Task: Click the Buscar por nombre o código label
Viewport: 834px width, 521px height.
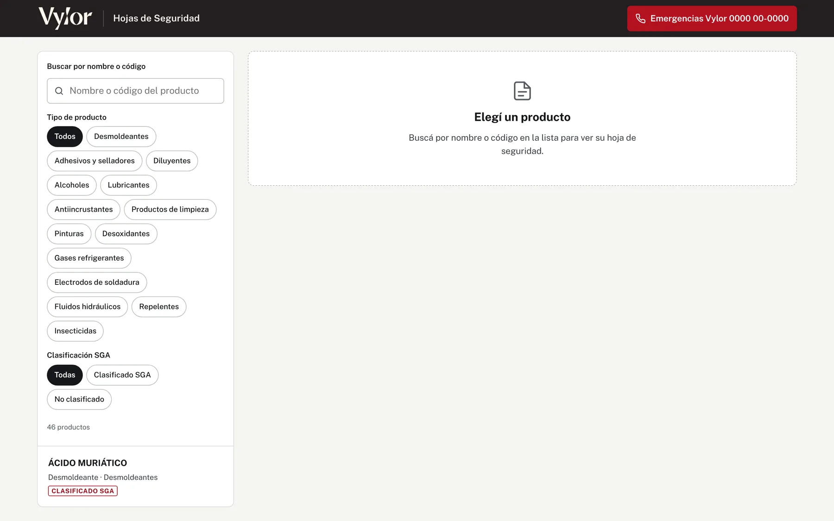Action: tap(96, 66)
